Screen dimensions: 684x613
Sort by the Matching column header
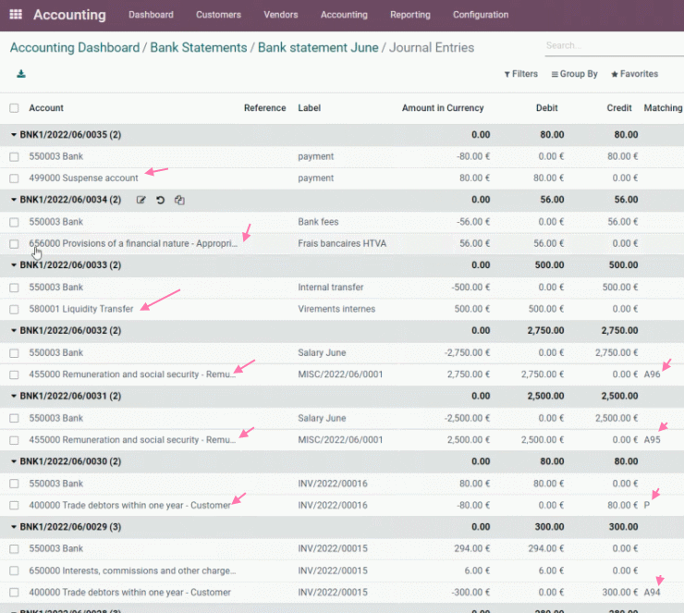pos(663,108)
